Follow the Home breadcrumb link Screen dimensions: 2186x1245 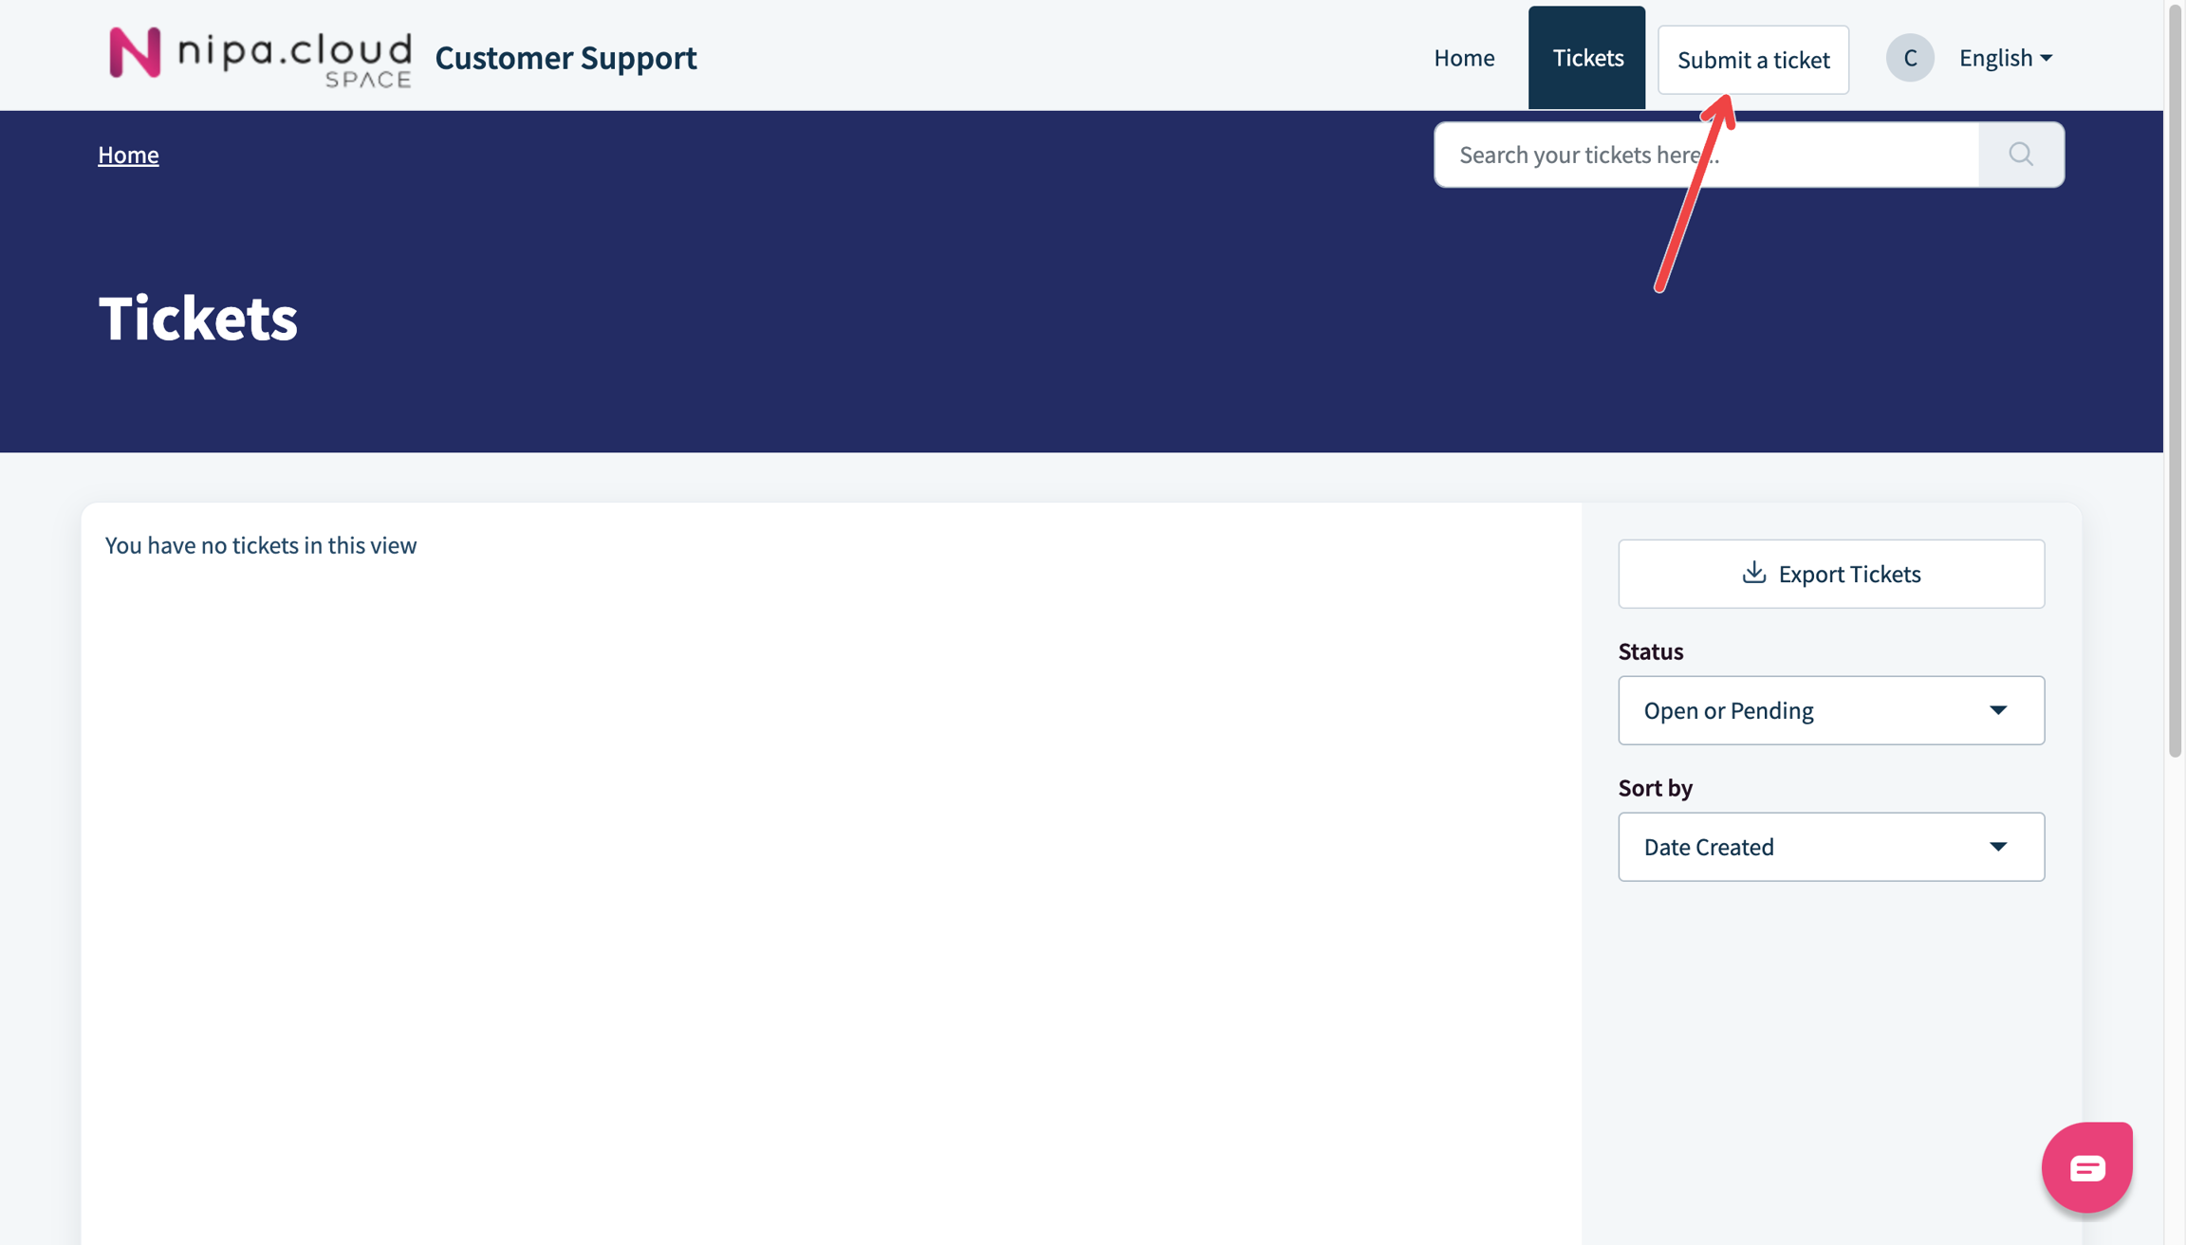(128, 155)
